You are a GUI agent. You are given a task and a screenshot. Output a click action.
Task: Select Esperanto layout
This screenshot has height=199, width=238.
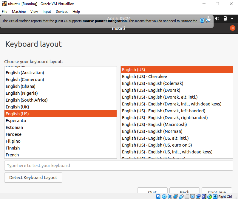click(x=61, y=121)
